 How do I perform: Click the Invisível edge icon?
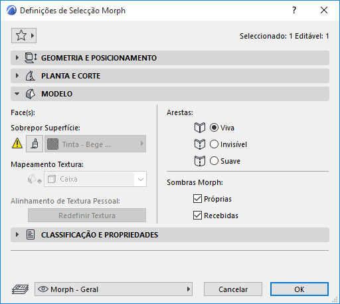[200, 144]
